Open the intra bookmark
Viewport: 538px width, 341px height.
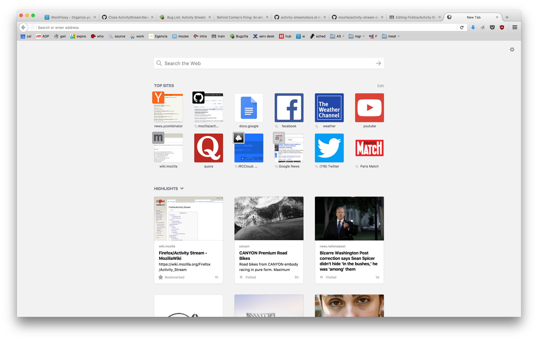click(x=200, y=36)
